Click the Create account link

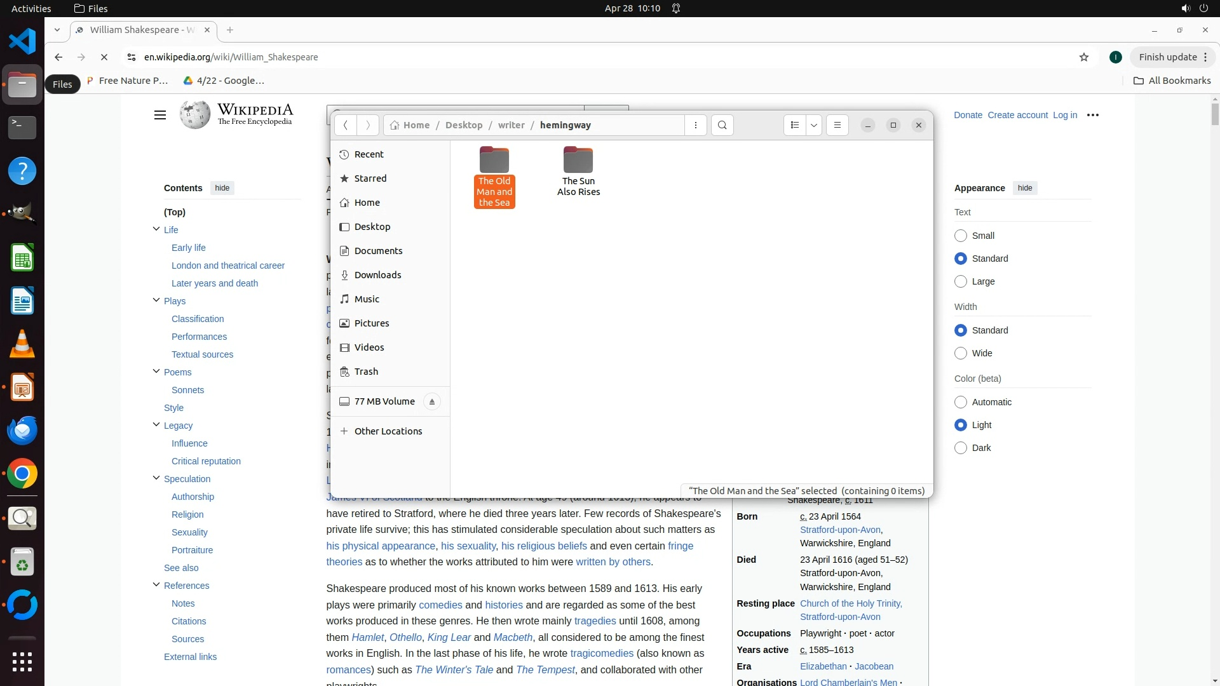click(x=1017, y=115)
